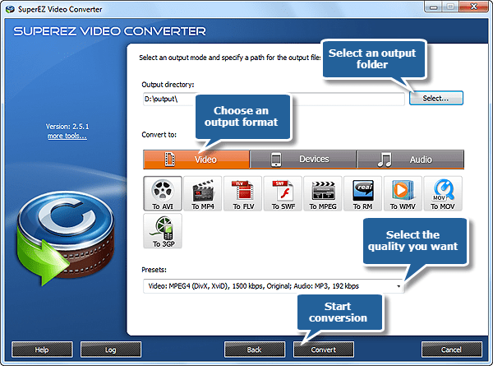The width and height of the screenshot is (493, 366).
Task: Choose the To MP4 format icon
Action: click(203, 193)
